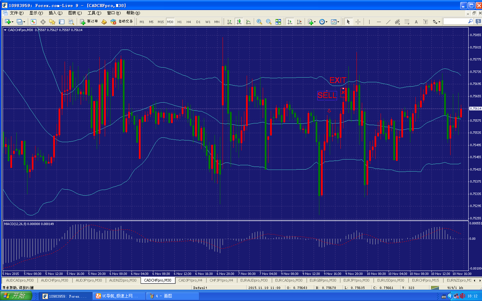Open UC导航 browser taskbar item
This screenshot has height=301, width=482.
119,296
